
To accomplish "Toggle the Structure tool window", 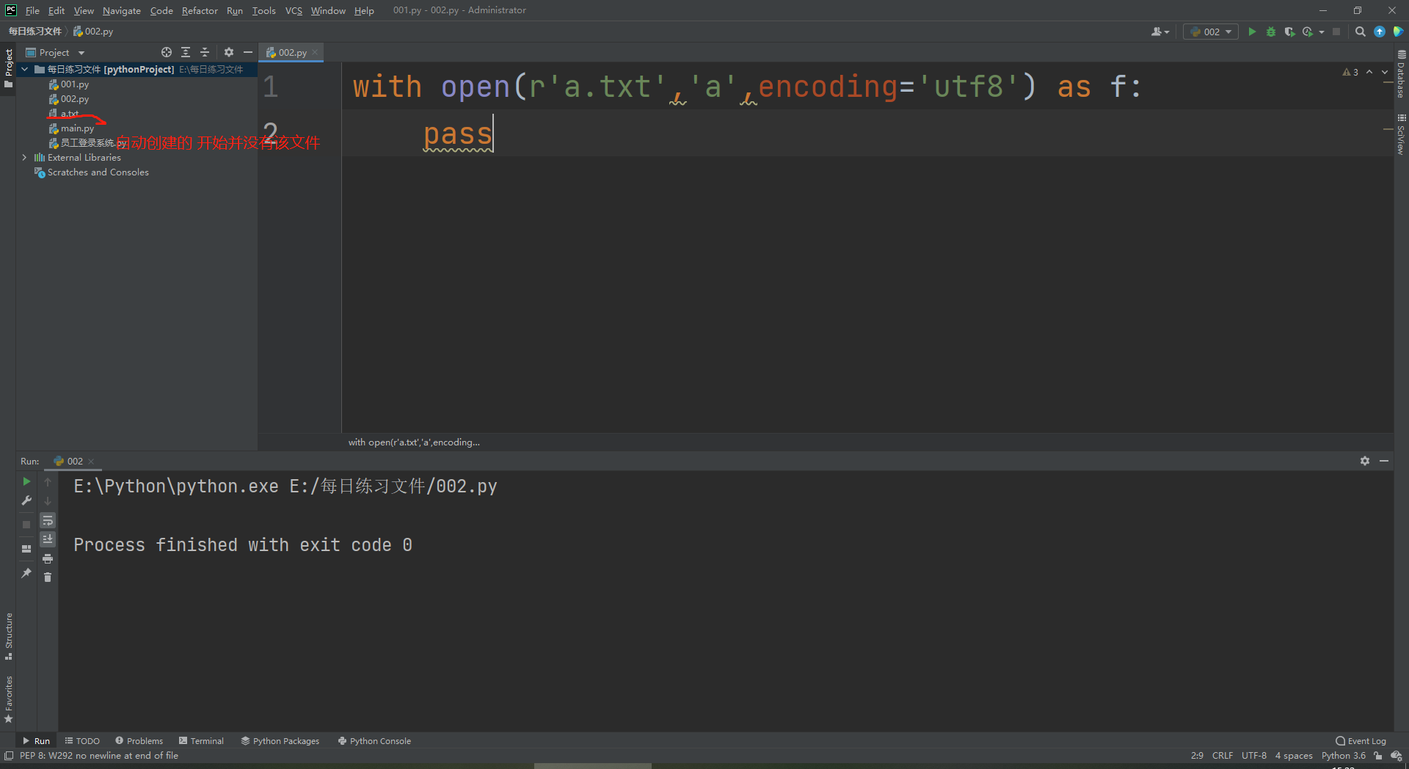I will [x=8, y=635].
